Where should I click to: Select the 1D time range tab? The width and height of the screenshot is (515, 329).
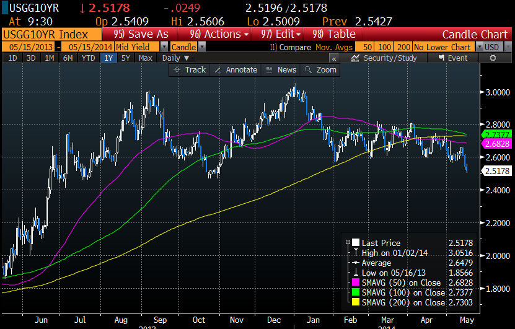(x=12, y=58)
